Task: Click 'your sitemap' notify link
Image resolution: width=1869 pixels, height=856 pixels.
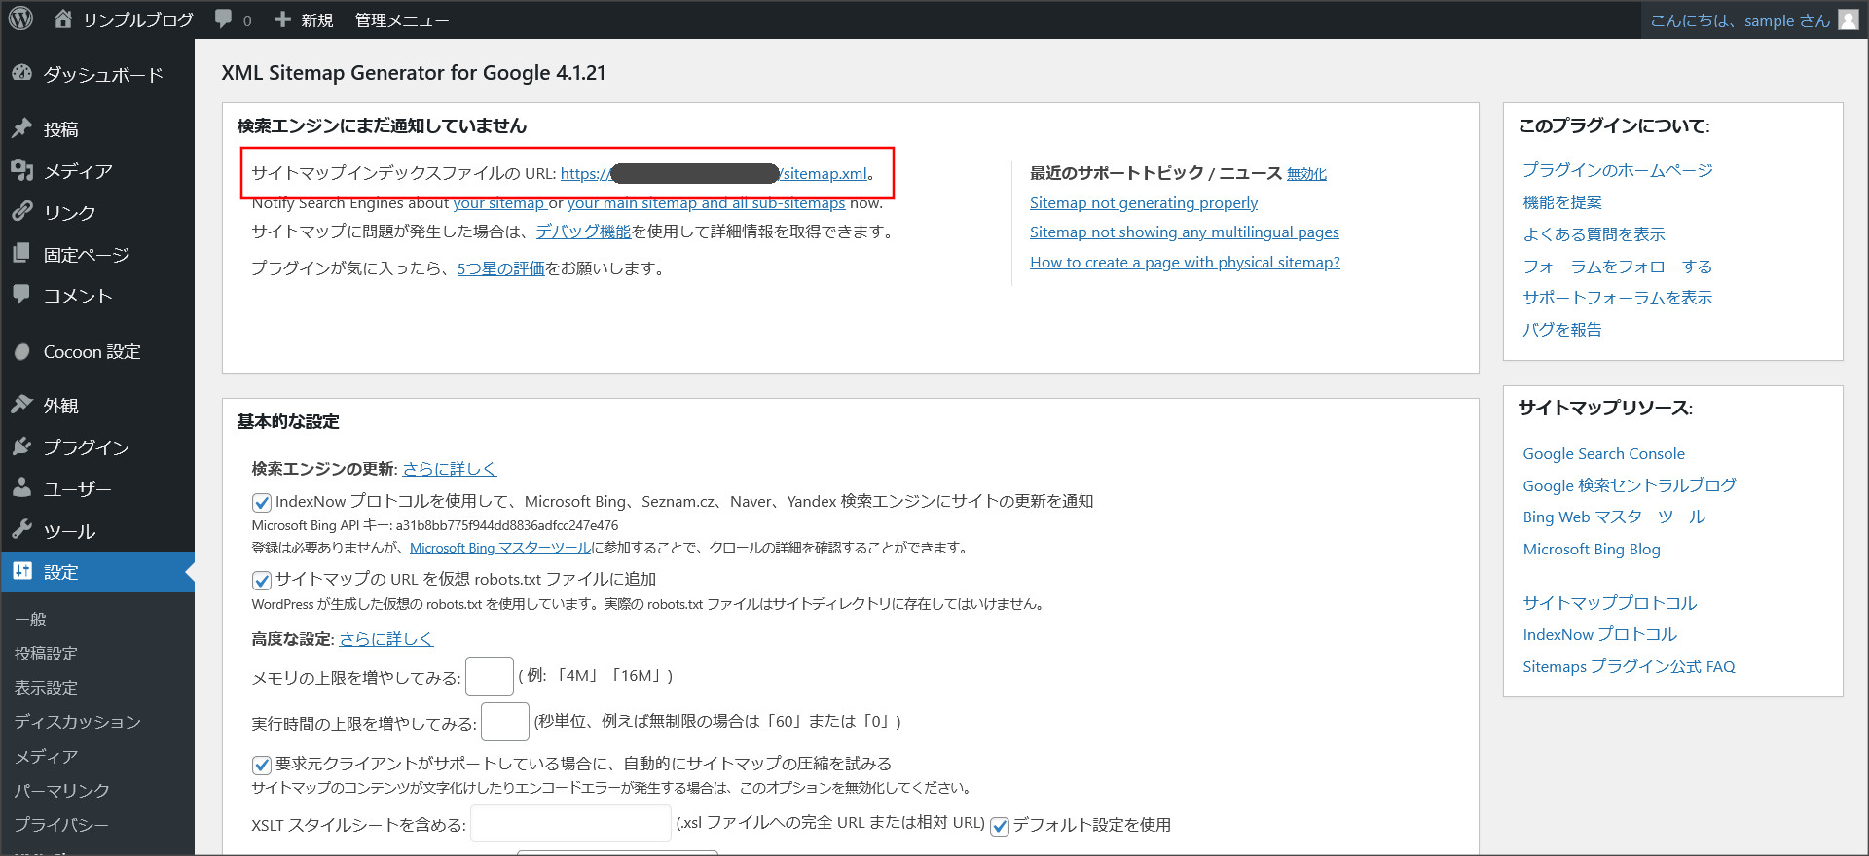Action: 498,203
